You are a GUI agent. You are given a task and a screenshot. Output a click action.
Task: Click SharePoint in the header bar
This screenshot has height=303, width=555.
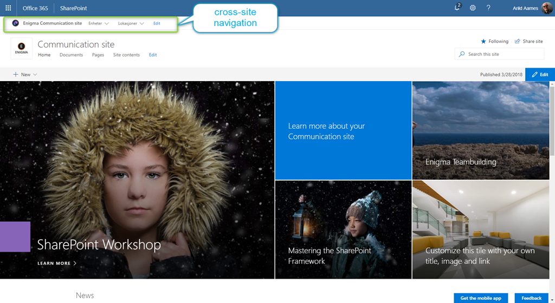[x=73, y=8]
